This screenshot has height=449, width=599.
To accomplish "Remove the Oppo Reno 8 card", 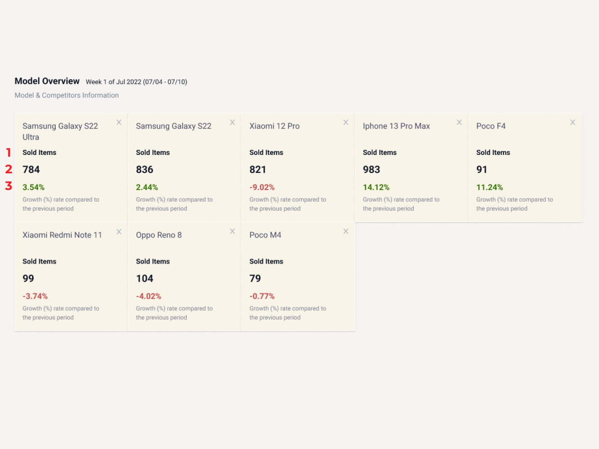I will (232, 232).
